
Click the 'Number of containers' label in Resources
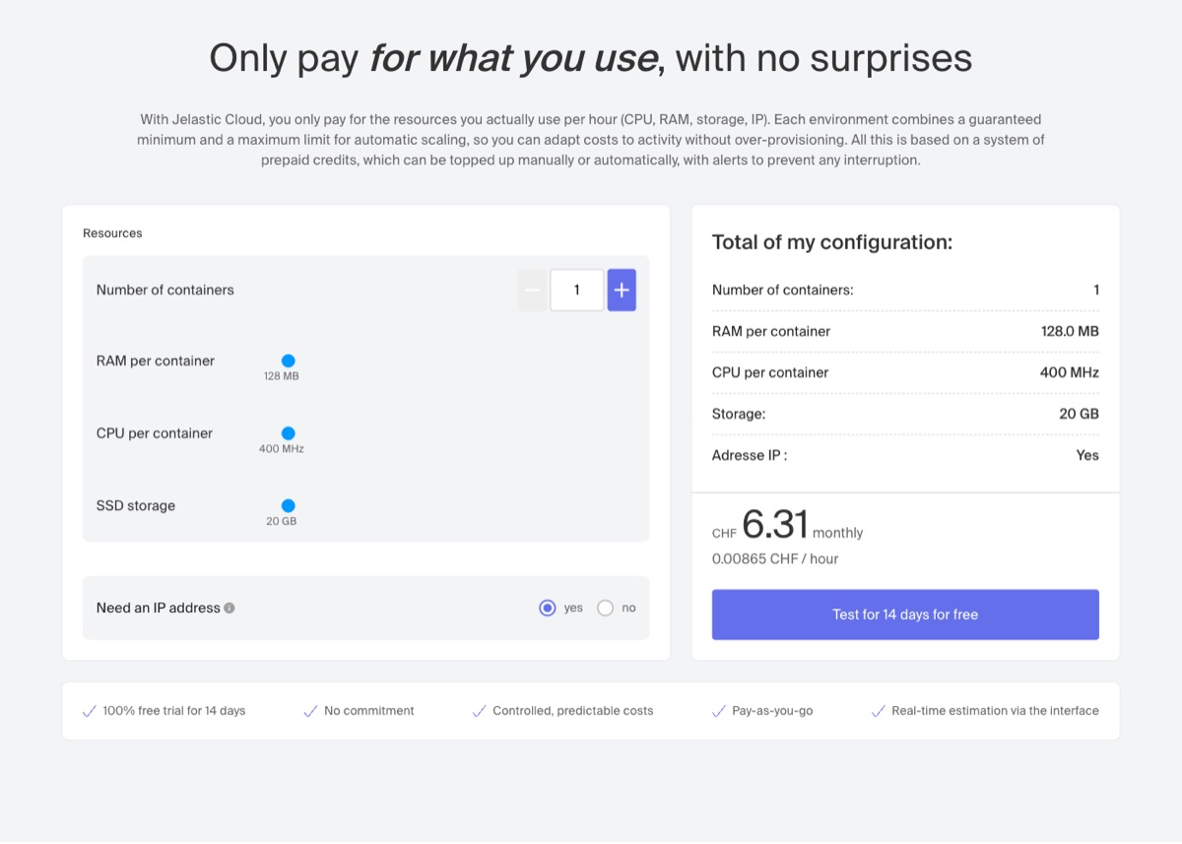[165, 290]
